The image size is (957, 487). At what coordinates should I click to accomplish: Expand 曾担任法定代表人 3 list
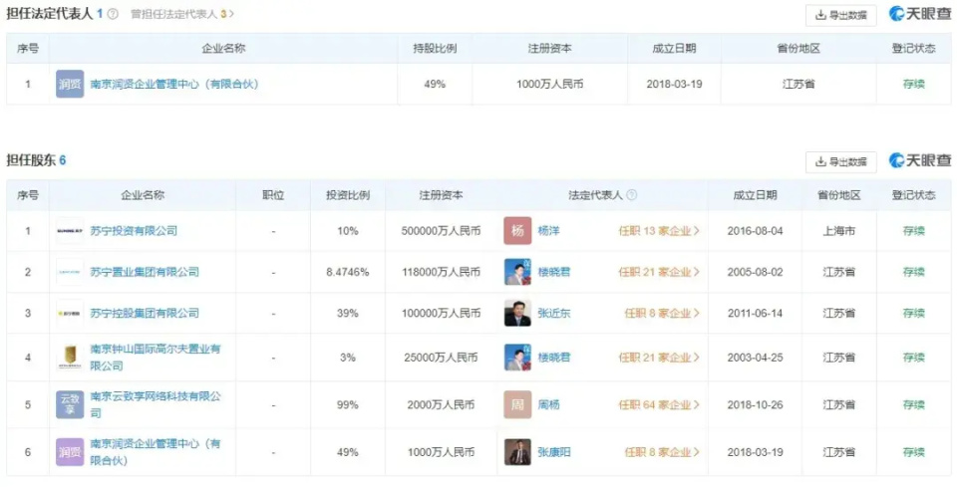[181, 14]
